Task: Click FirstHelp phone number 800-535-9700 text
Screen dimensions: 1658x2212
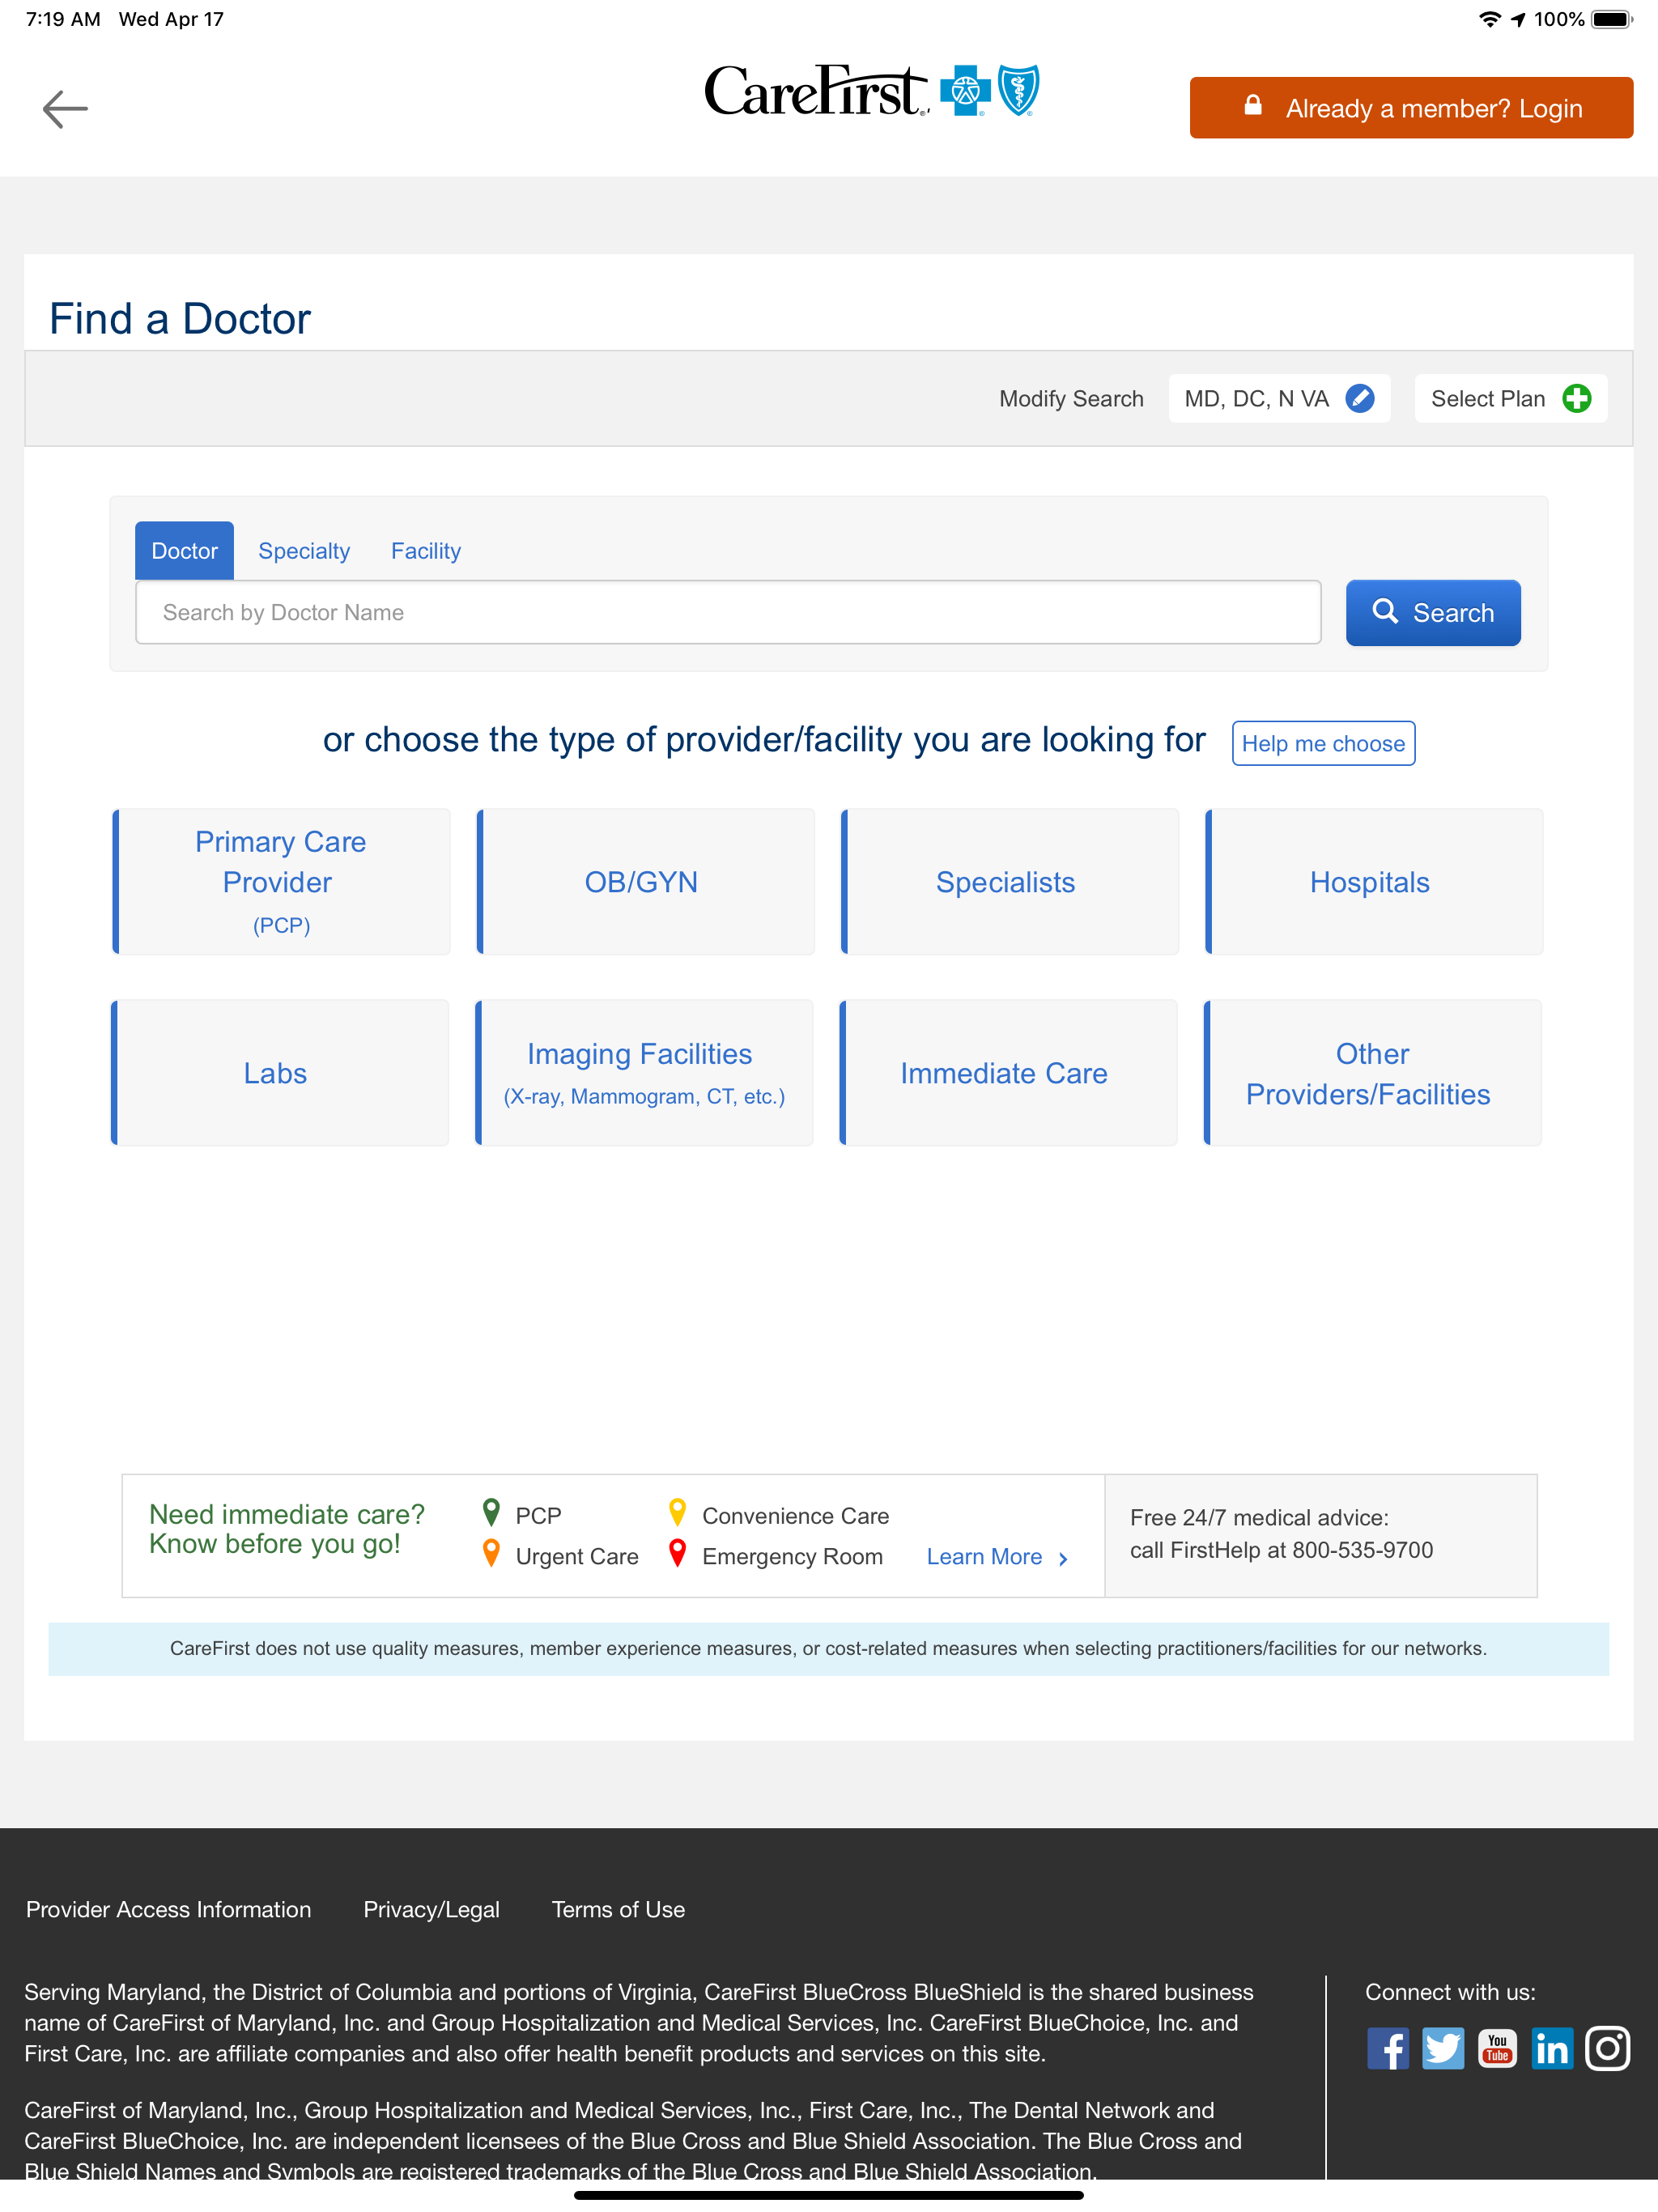Action: pos(1362,1550)
